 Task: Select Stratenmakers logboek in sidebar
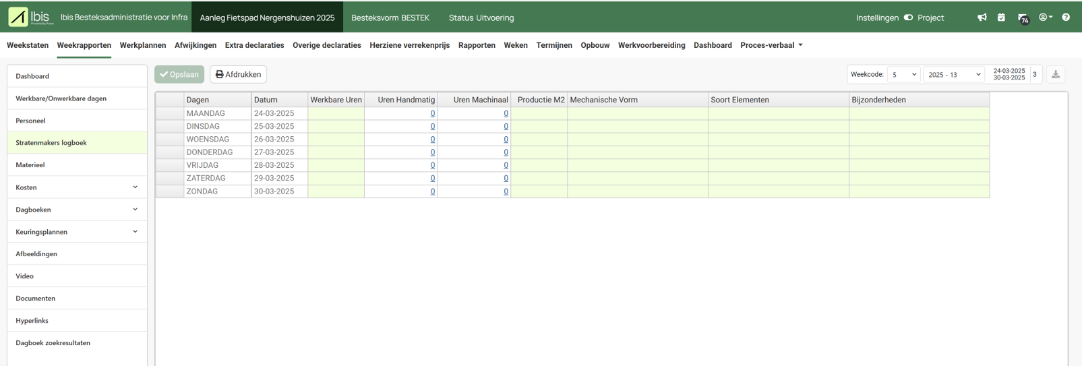coord(77,143)
